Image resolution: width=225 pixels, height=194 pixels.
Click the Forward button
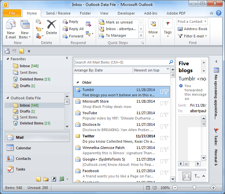pyautogui.click(x=73, y=36)
